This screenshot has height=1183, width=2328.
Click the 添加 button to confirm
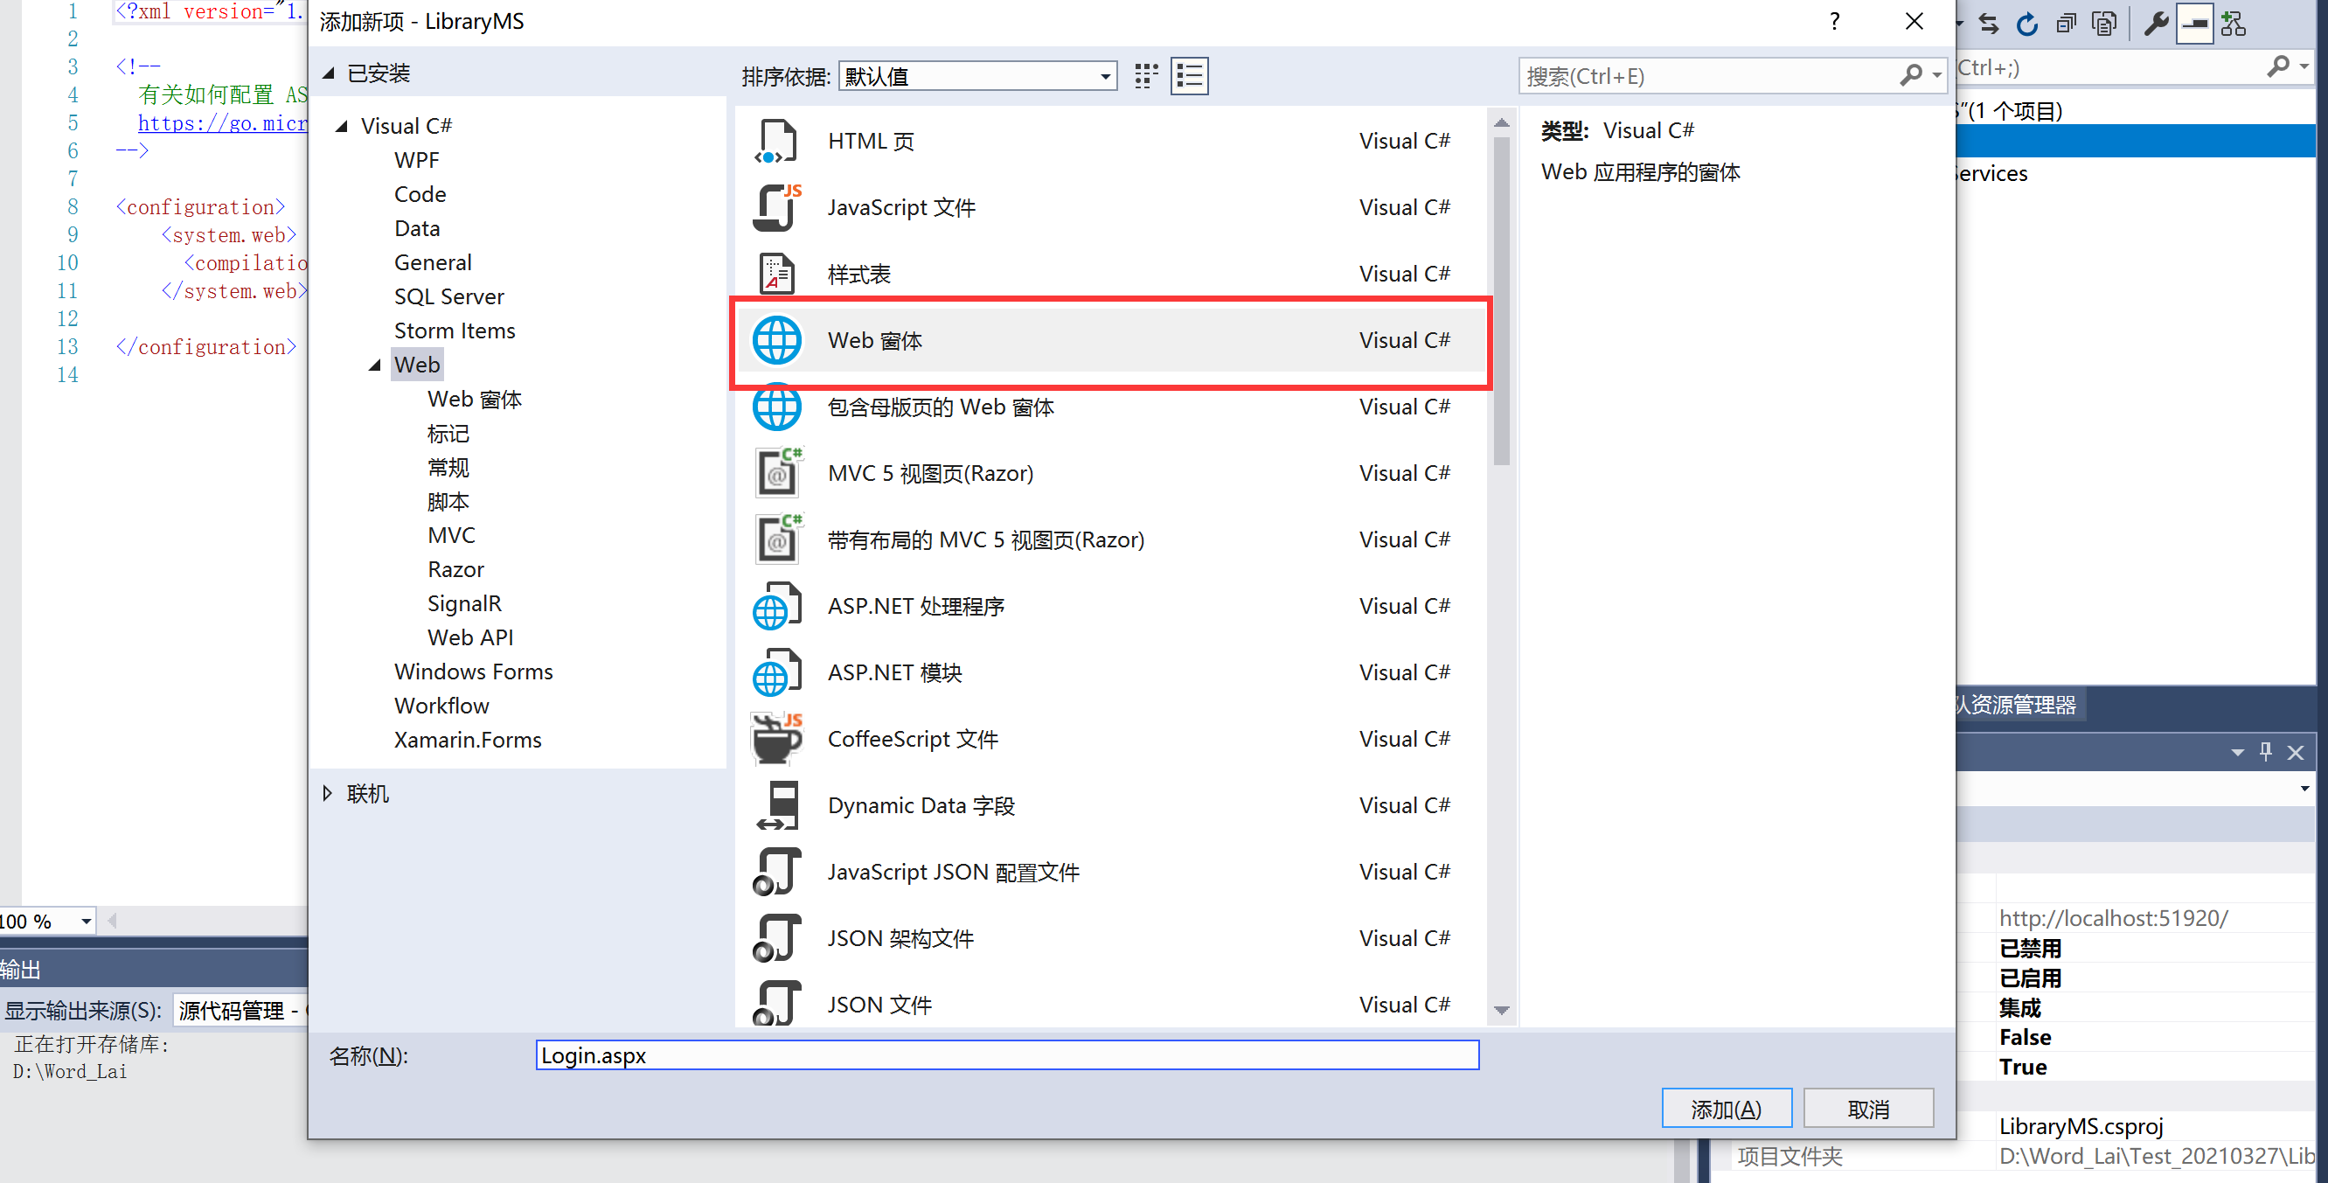coord(1719,1104)
